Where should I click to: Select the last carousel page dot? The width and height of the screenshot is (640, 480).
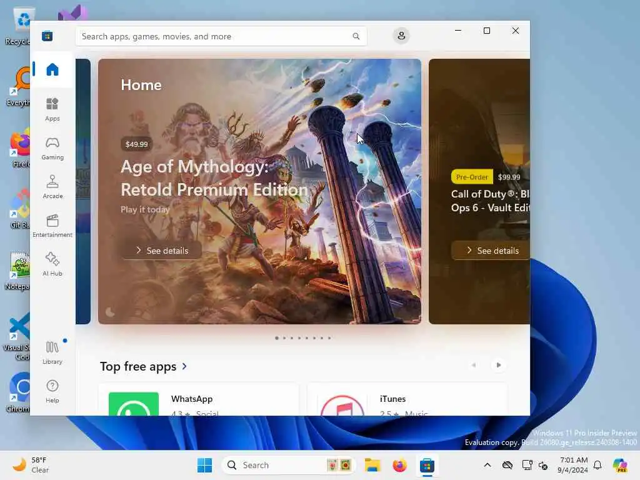(x=329, y=338)
